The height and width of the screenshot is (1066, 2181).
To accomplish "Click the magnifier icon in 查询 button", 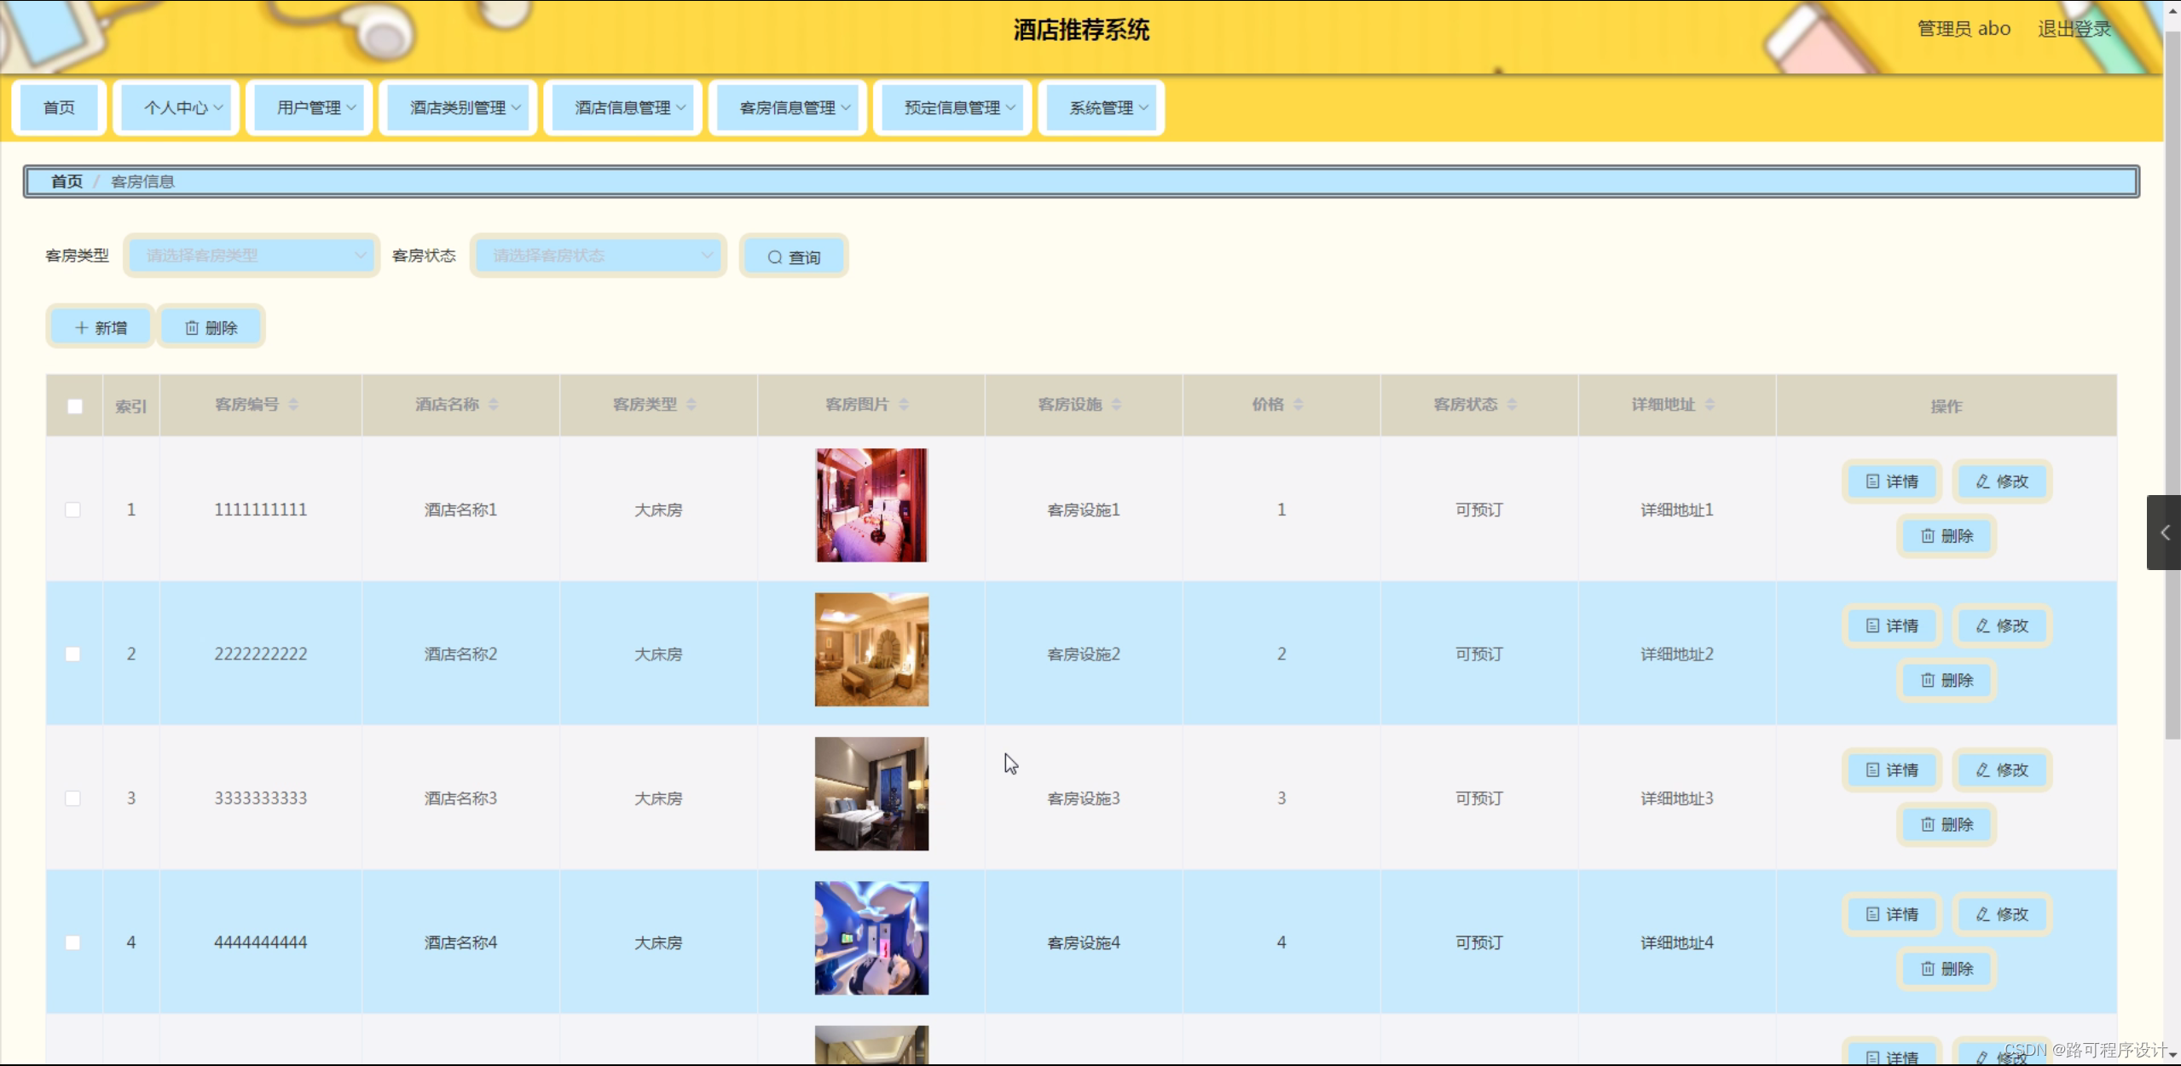I will (x=774, y=256).
